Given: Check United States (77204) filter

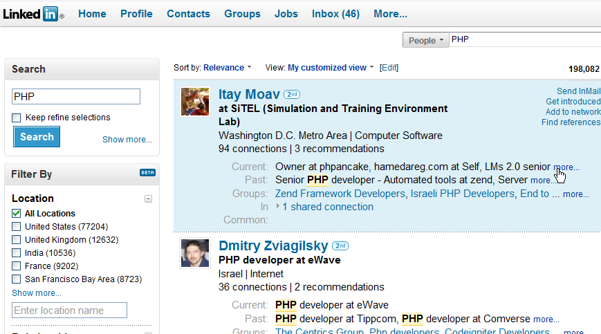Looking at the screenshot, I should pyautogui.click(x=16, y=226).
